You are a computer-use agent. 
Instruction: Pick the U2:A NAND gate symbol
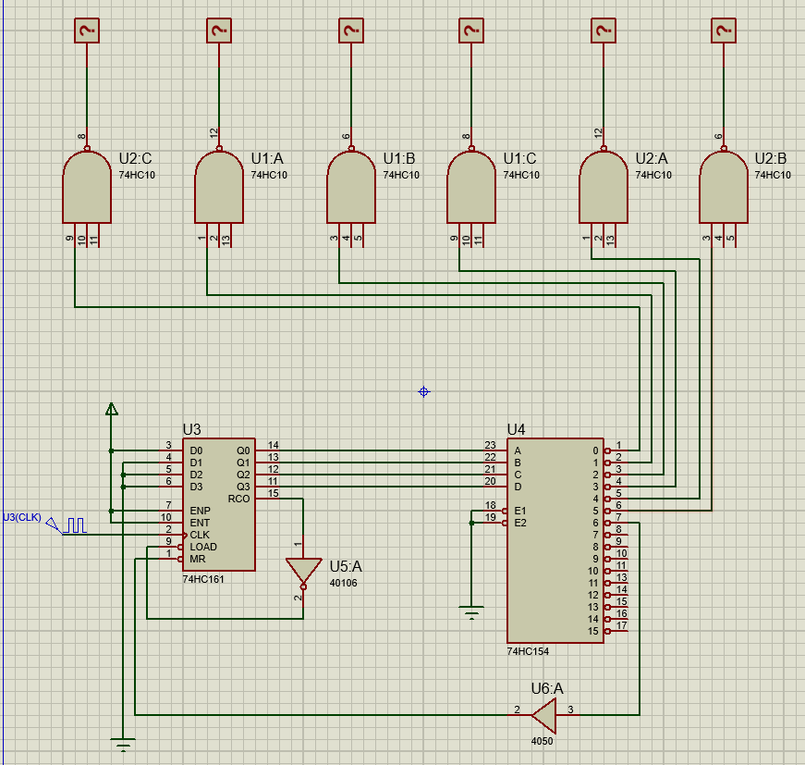point(604,187)
